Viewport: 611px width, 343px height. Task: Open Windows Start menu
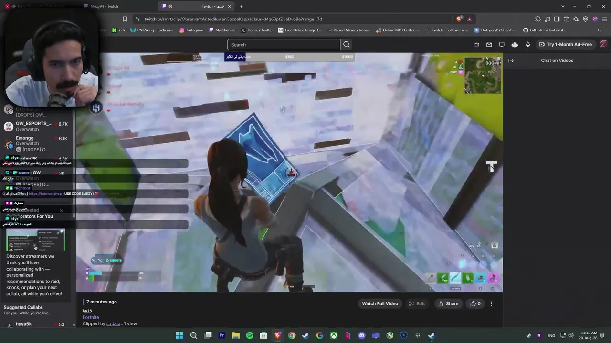tap(179, 335)
